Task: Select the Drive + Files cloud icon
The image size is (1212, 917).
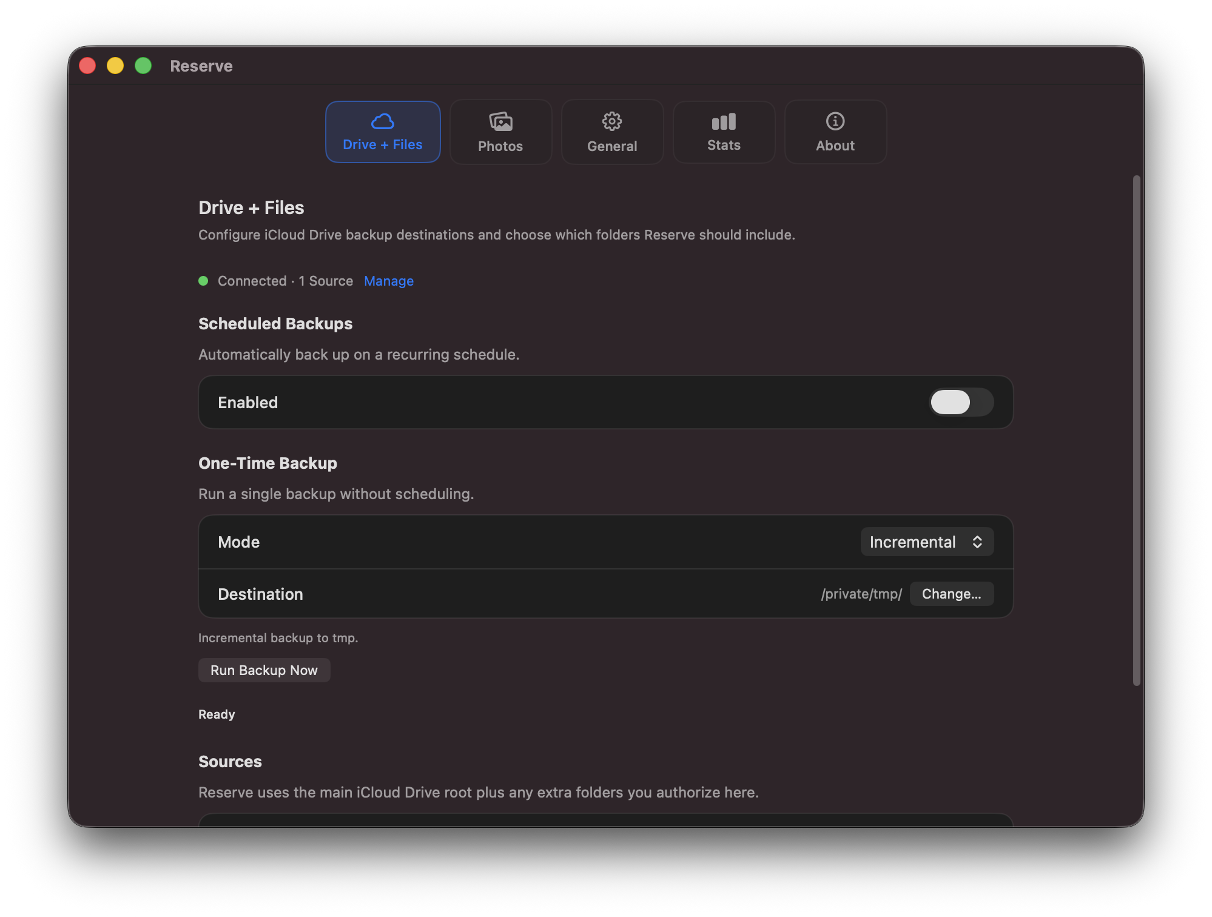Action: [x=382, y=121]
